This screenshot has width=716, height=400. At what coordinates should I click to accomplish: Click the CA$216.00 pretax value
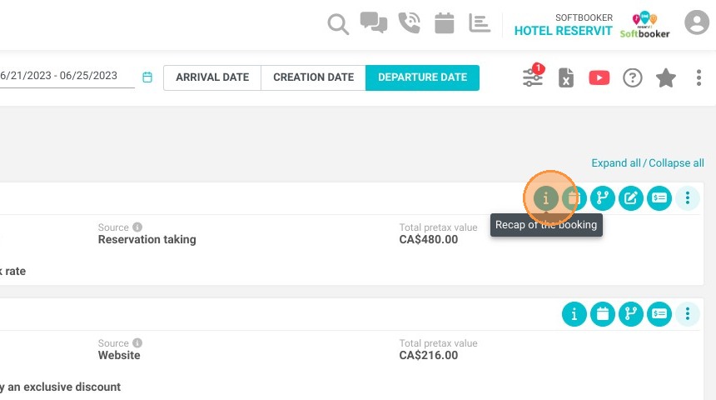[428, 355]
